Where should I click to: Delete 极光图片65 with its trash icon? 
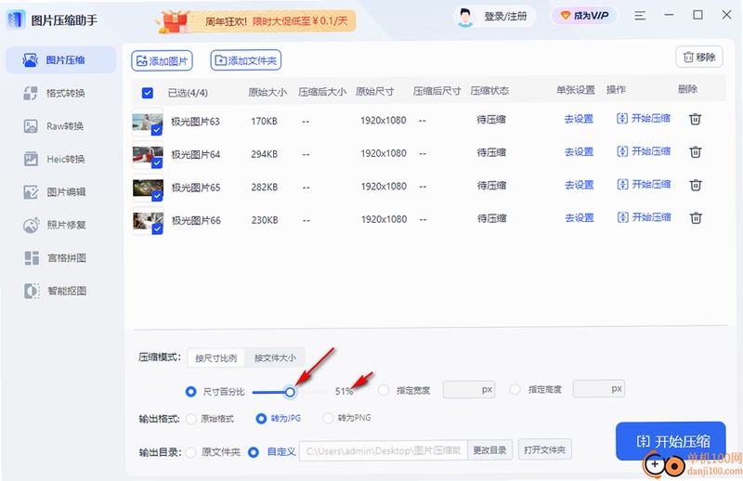(x=696, y=185)
